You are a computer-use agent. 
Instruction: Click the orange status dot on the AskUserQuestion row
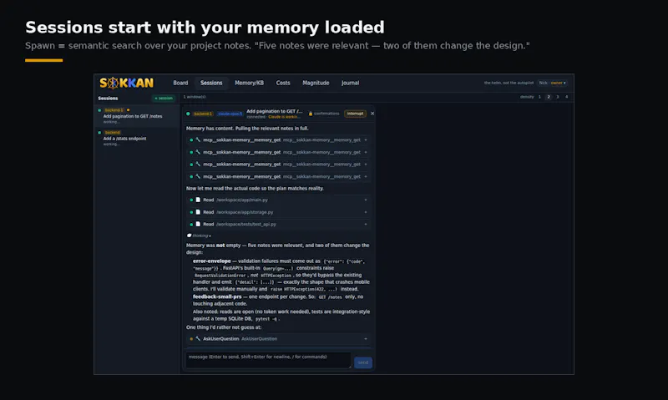(x=191, y=339)
